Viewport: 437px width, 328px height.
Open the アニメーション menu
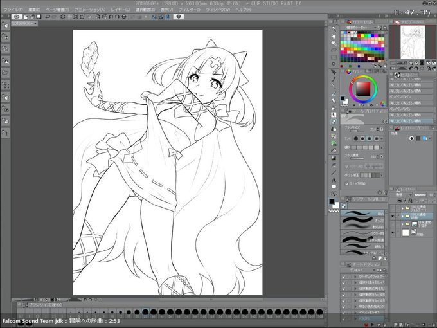(90, 10)
